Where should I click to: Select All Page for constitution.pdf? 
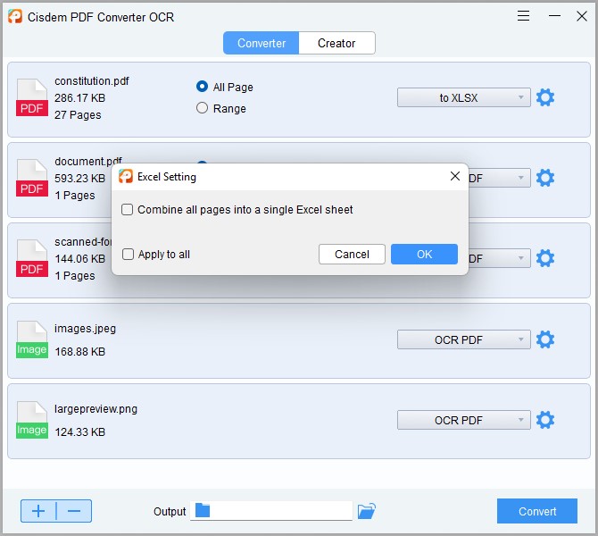(202, 87)
